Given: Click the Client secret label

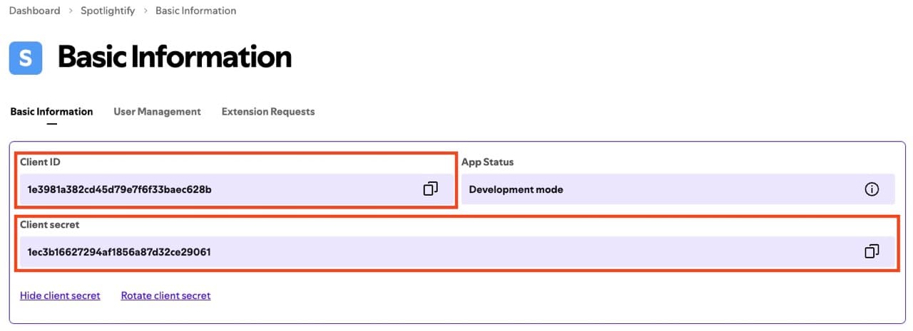Looking at the screenshot, I should [x=49, y=225].
